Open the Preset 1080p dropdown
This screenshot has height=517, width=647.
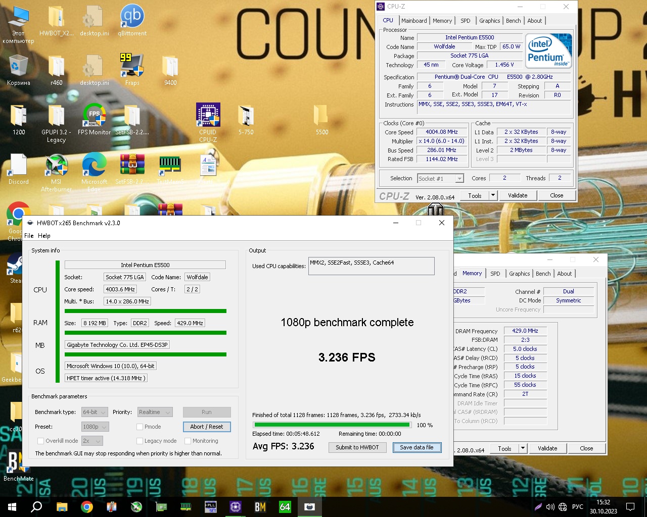95,427
